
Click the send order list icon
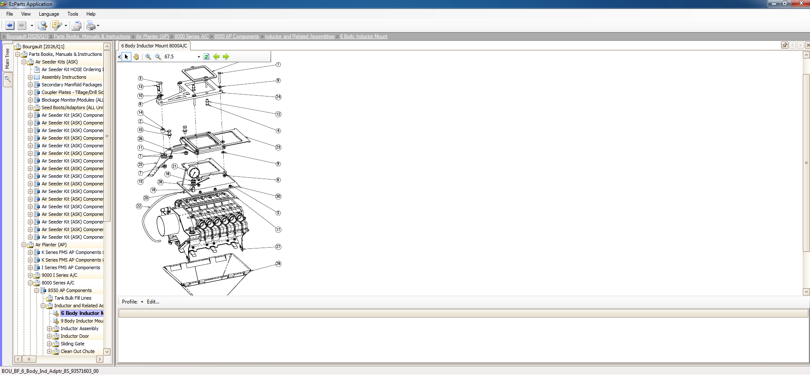(76, 26)
